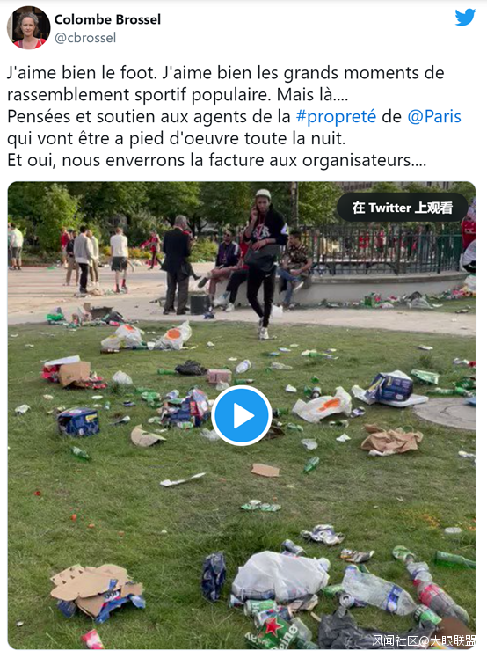The height and width of the screenshot is (658, 487).
Task: Open Colombe Brossel's profile avatar
Action: coord(28,27)
